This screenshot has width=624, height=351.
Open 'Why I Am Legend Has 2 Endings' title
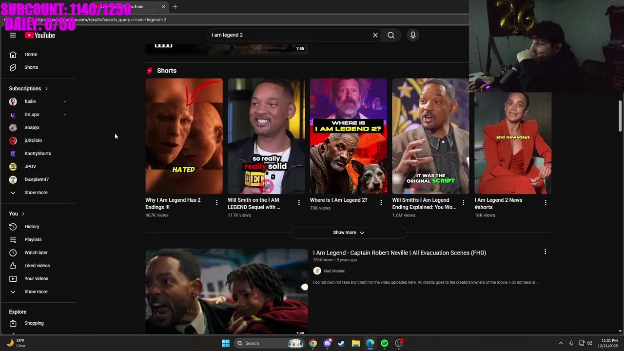point(173,203)
